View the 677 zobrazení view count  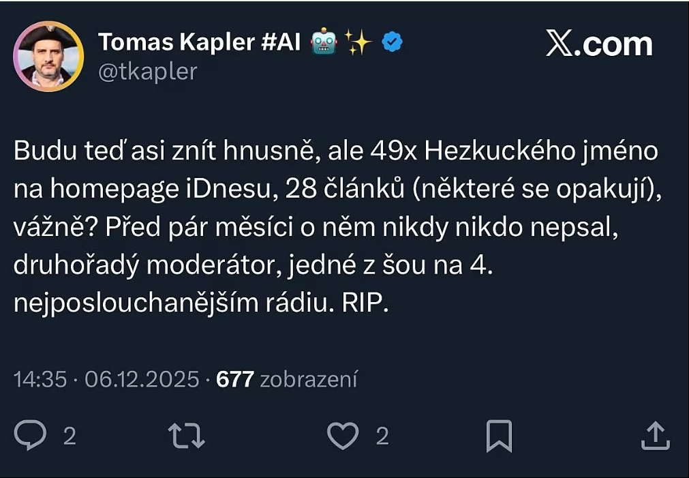click(x=286, y=379)
